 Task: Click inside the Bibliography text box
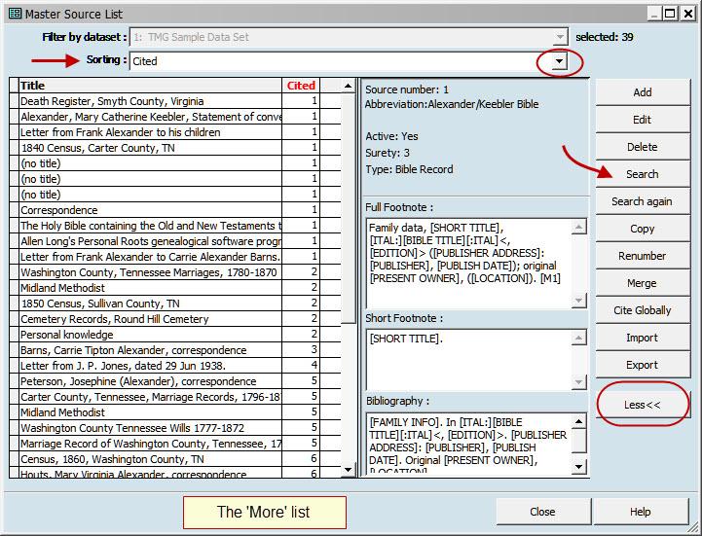coord(469,444)
